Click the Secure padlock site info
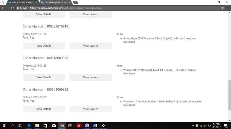This screenshot has width=231, height=129. click(22, 8)
